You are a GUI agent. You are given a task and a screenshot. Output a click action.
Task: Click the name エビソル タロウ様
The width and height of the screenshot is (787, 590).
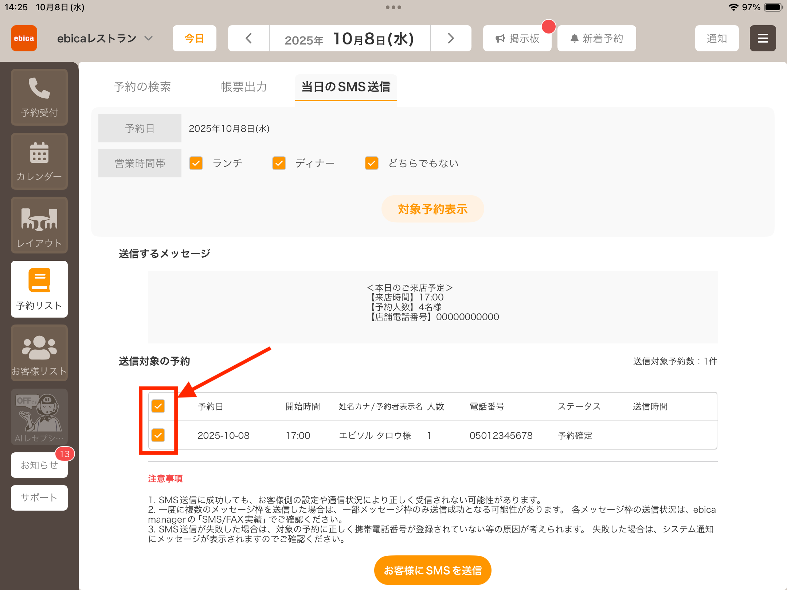coord(375,436)
